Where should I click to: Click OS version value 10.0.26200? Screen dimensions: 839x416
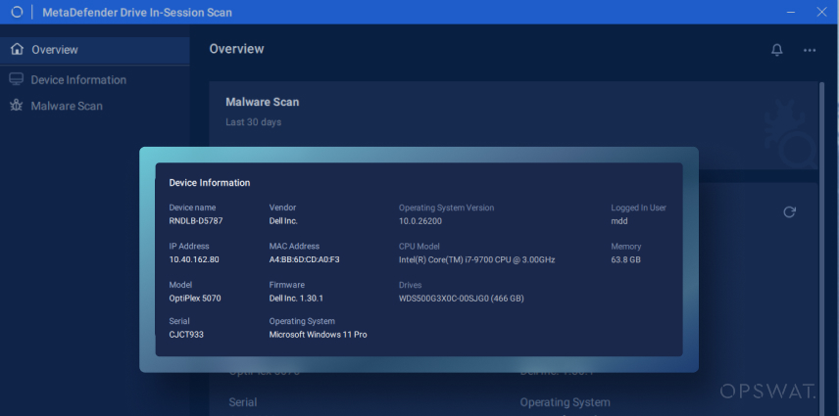pos(420,221)
